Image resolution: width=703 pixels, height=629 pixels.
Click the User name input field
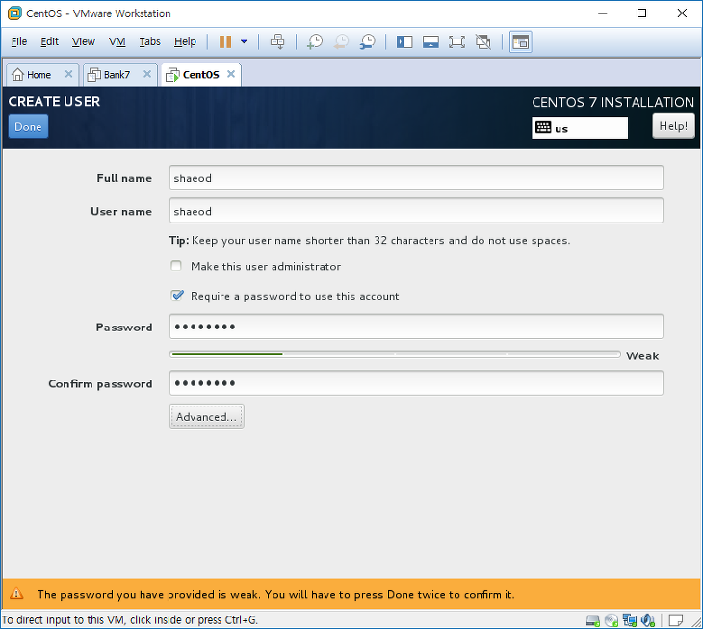416,211
